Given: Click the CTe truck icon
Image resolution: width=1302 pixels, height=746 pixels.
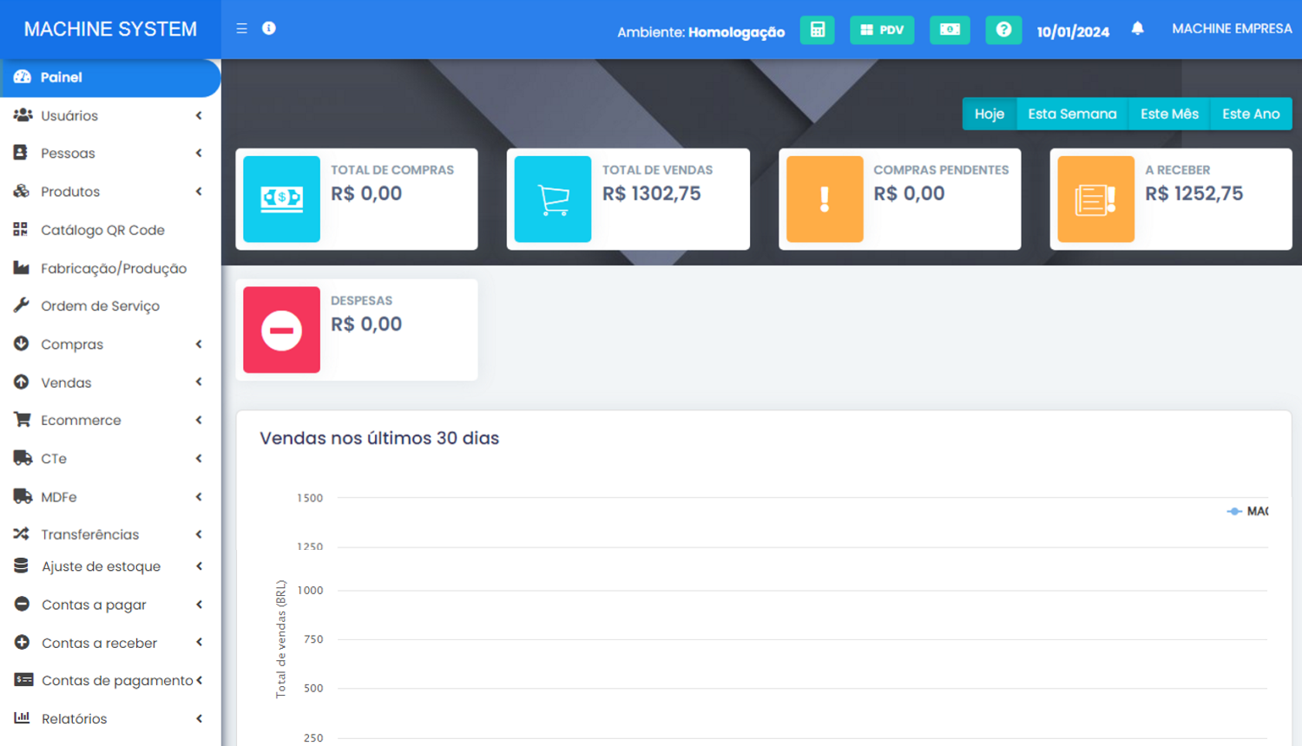Looking at the screenshot, I should coord(23,458).
